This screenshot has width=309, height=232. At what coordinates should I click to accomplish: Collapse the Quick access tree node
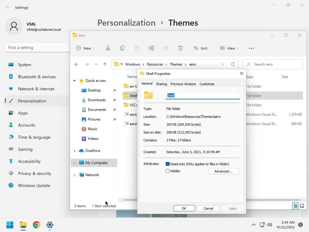[75, 80]
